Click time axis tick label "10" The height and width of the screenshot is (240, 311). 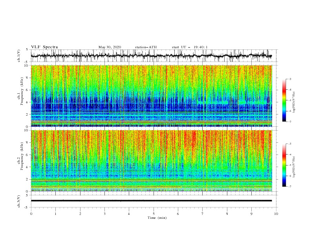(276, 214)
